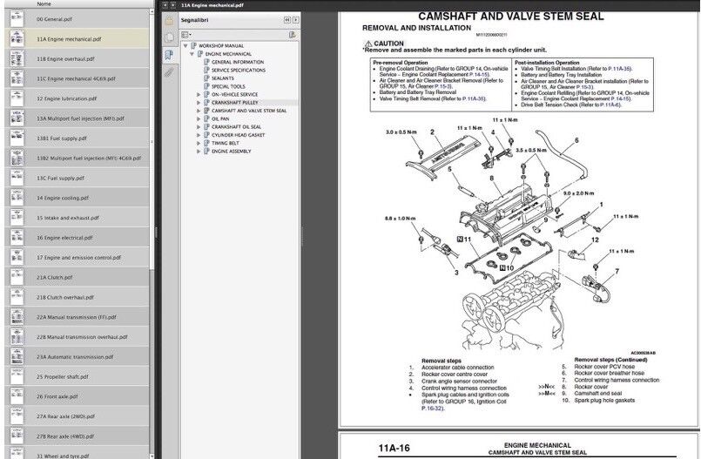Viewport: 701px width, 459px height.
Task: Select the OIL PAN bookmark label
Action: [220, 118]
